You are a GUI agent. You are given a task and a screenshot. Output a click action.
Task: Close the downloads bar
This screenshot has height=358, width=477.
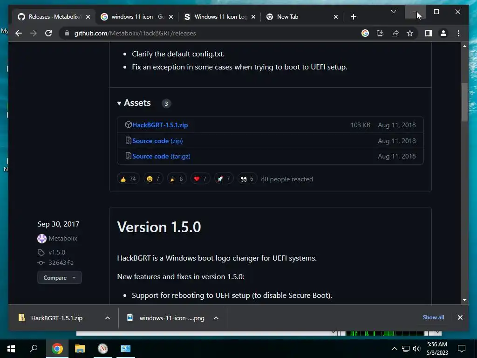click(460, 317)
